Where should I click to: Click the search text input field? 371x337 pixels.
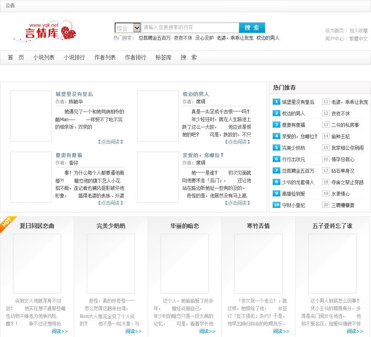coord(190,28)
